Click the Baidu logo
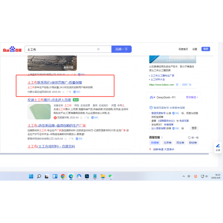The width and height of the screenshot is (223, 223). point(12,49)
